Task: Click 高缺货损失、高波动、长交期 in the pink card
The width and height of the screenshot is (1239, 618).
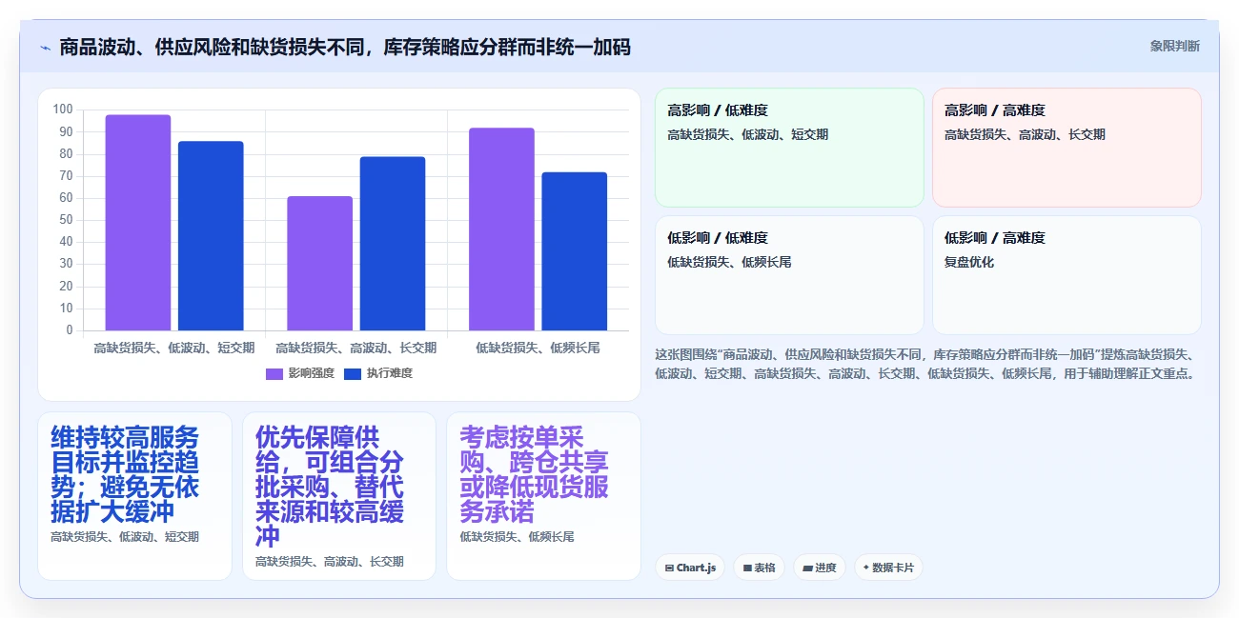Action: tap(1025, 134)
